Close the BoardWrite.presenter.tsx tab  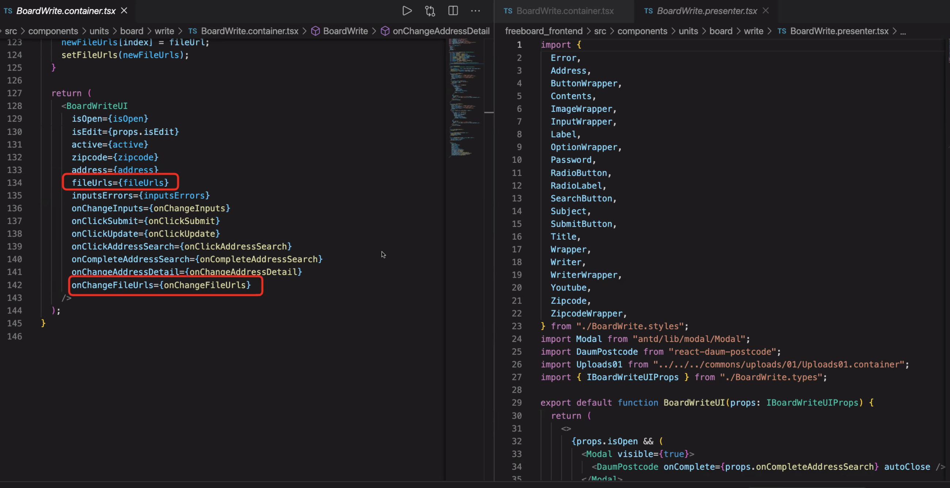click(x=766, y=11)
